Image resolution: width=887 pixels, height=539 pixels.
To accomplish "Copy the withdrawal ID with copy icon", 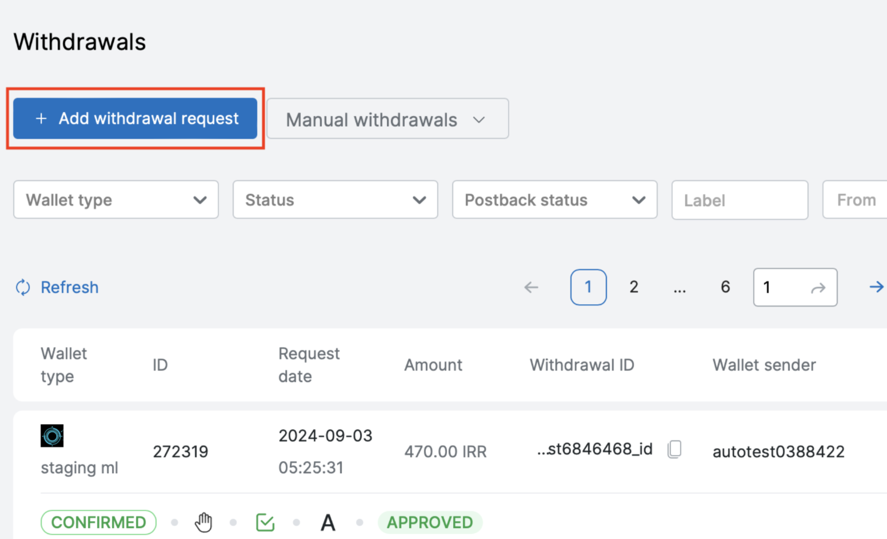I will pos(674,449).
